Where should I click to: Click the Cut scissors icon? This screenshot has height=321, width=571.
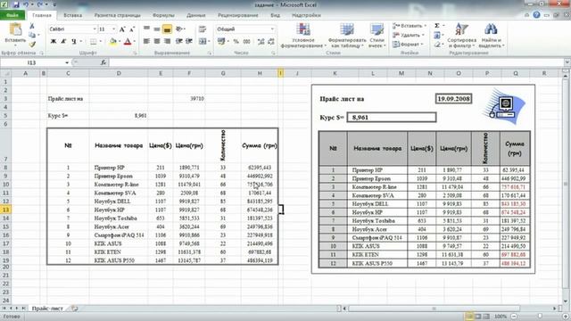32,26
